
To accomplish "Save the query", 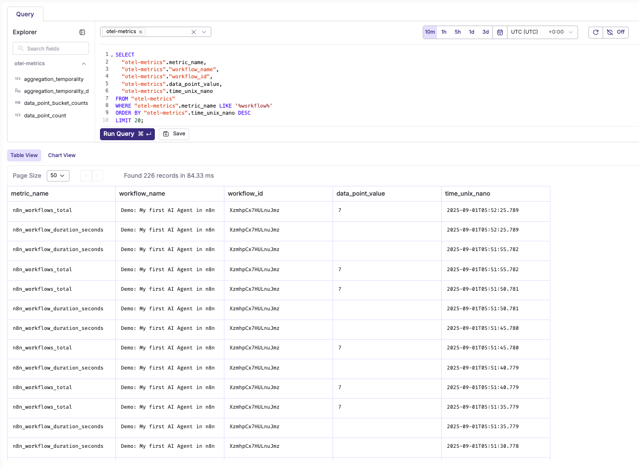I will point(174,134).
